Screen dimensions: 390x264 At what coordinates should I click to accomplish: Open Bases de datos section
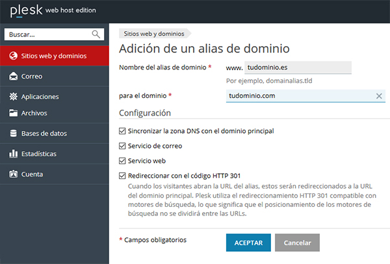pyautogui.click(x=55, y=134)
